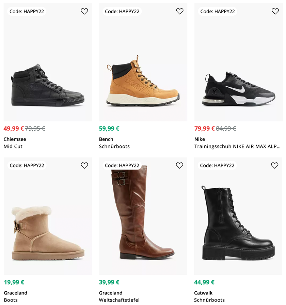
Task: Tap the heart on Catwalk Schnürboots
Action: (x=275, y=165)
